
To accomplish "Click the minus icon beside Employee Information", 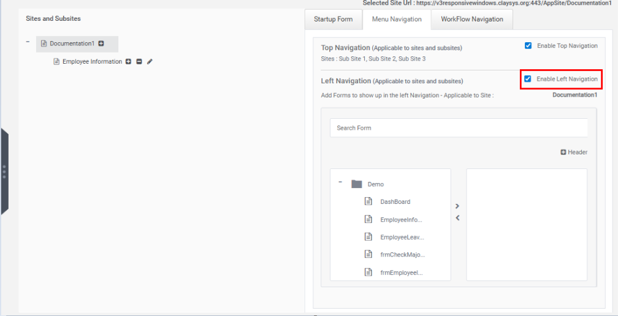I will click(x=139, y=61).
